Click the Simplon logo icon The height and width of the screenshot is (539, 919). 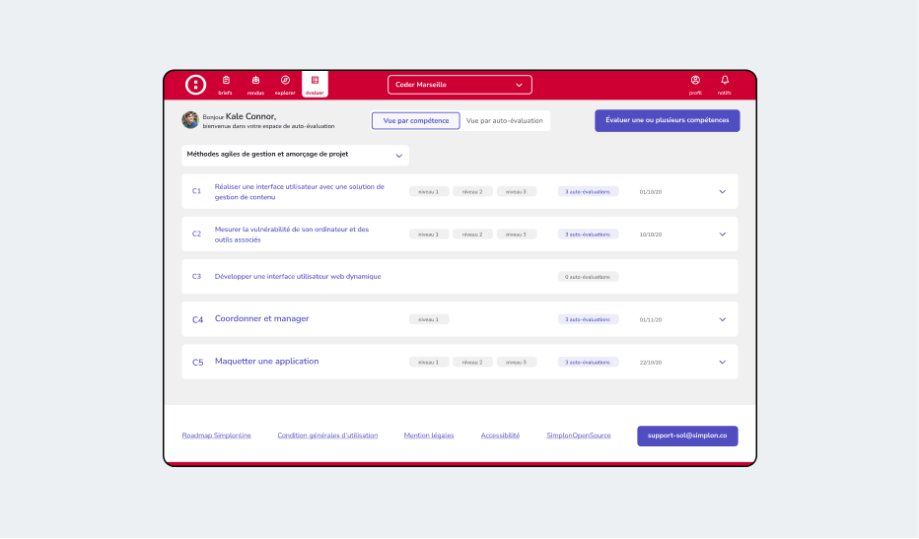click(195, 85)
